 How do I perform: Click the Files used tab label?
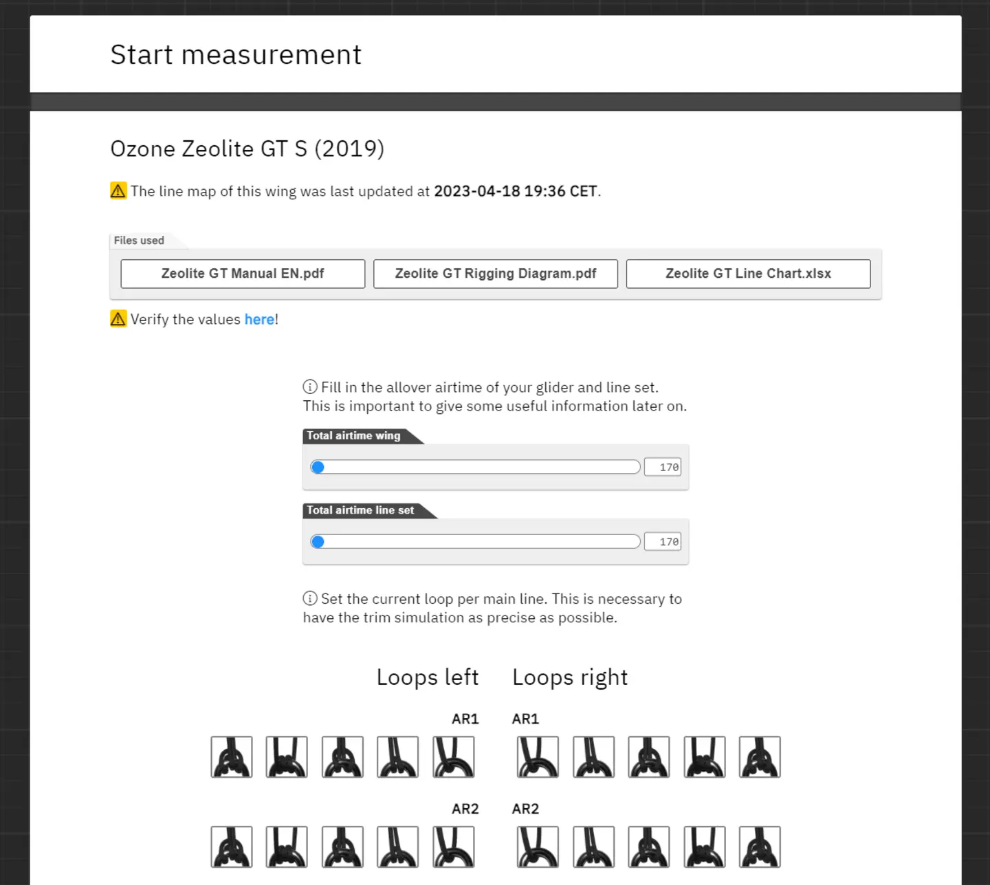tap(138, 240)
